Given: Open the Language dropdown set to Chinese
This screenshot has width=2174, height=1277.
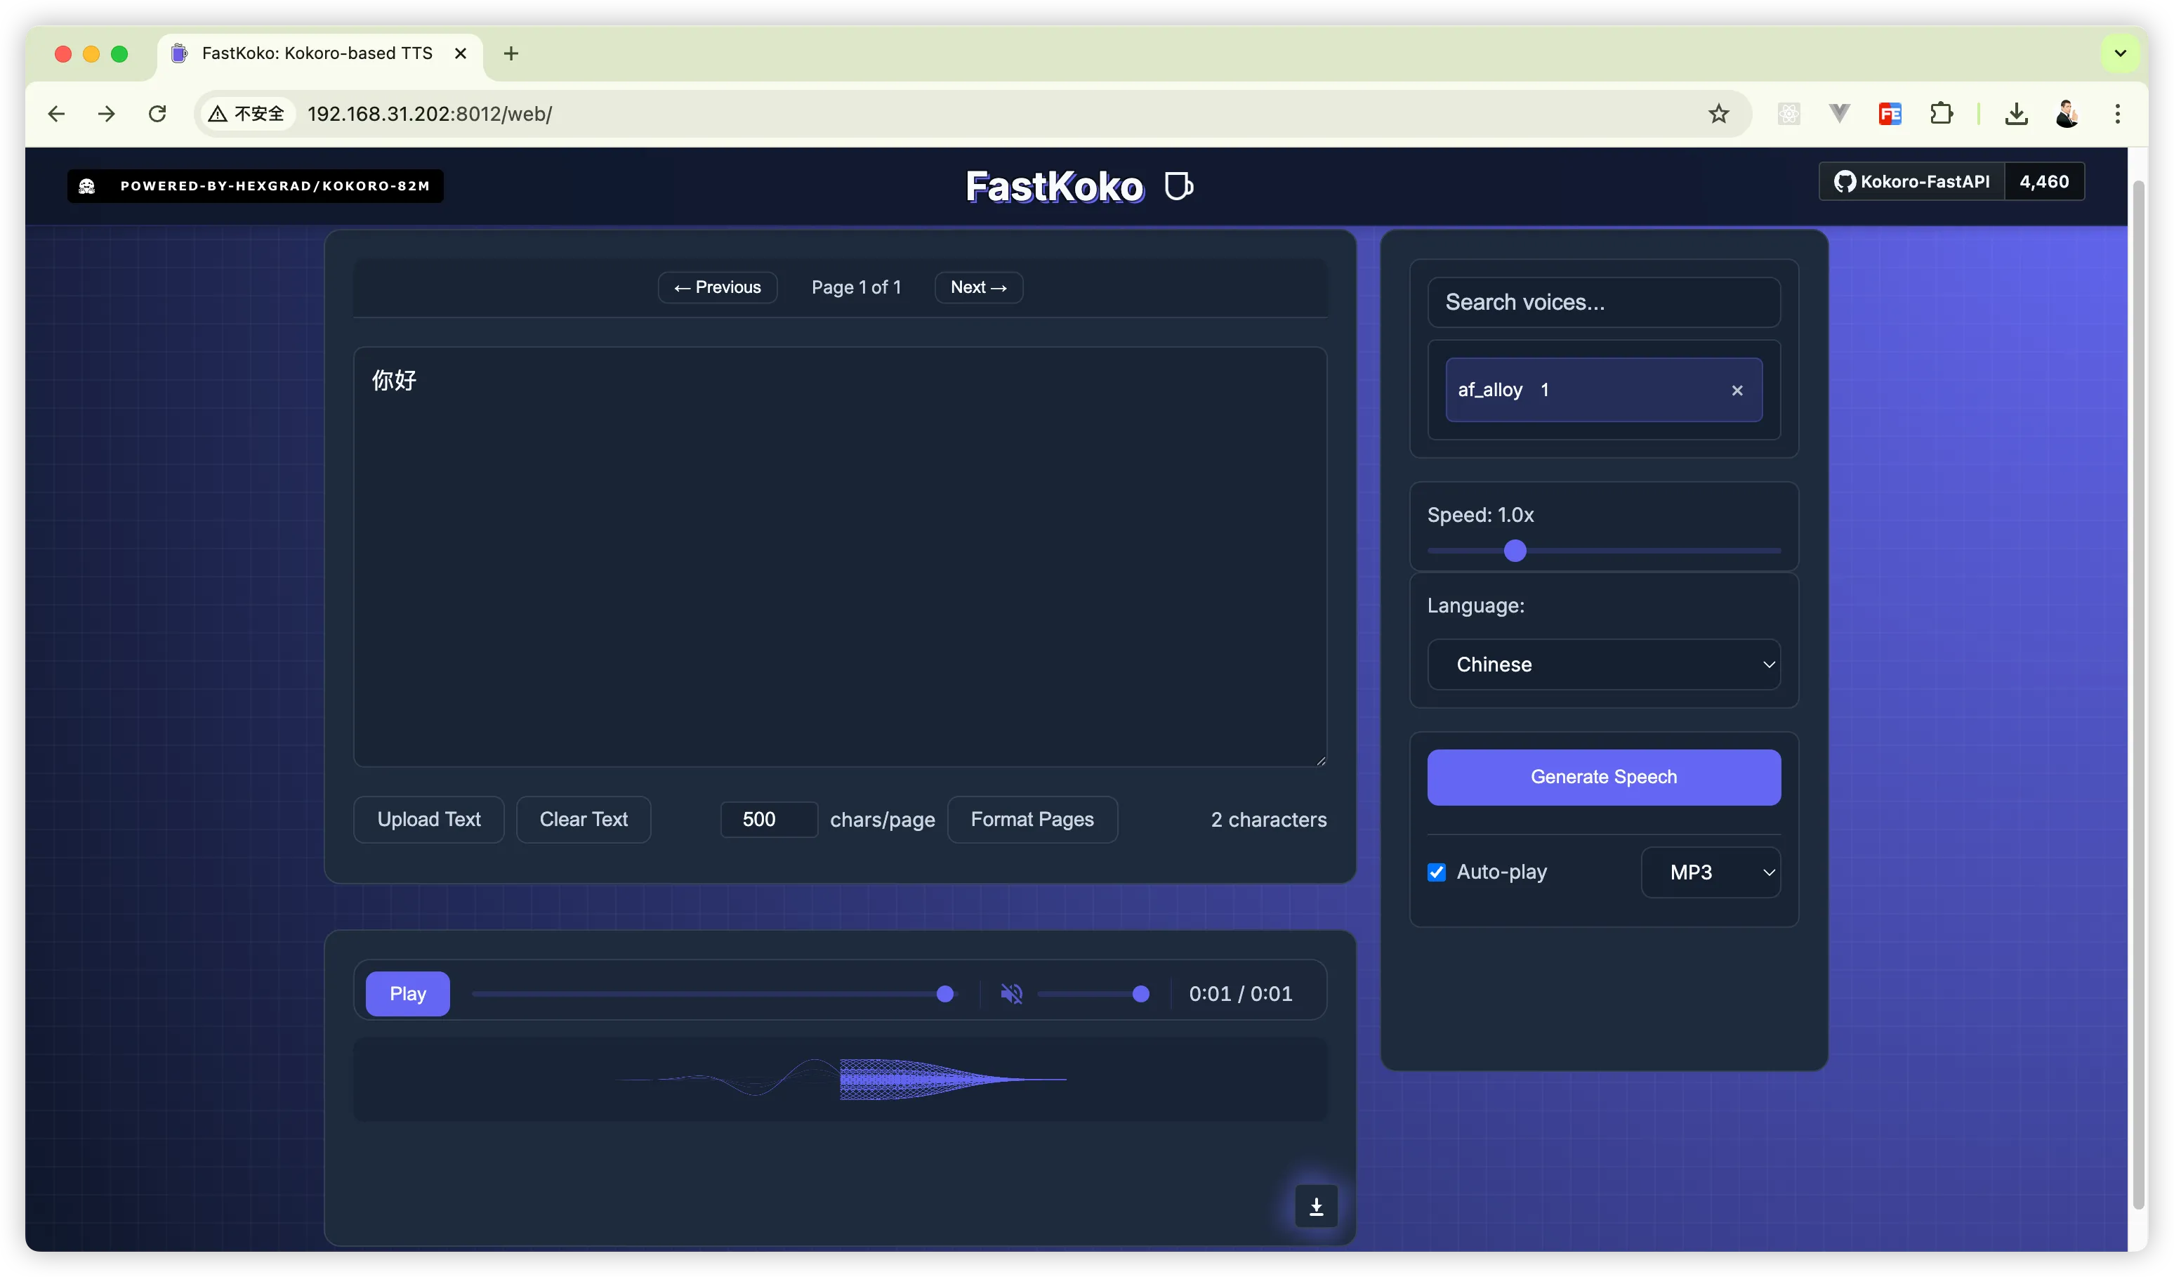Looking at the screenshot, I should click(1604, 664).
